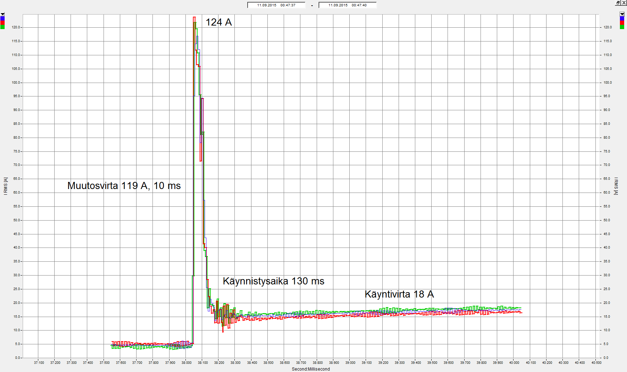Image resolution: width=627 pixels, height=372 pixels.
Task: Click start time field 11.09.2015 00:47:37
Action: tap(276, 5)
